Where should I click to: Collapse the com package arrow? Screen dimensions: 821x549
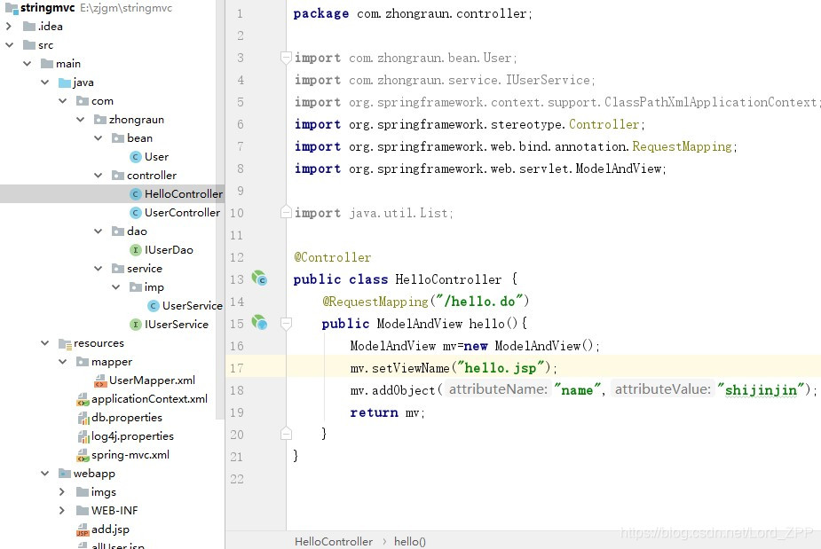[63, 100]
